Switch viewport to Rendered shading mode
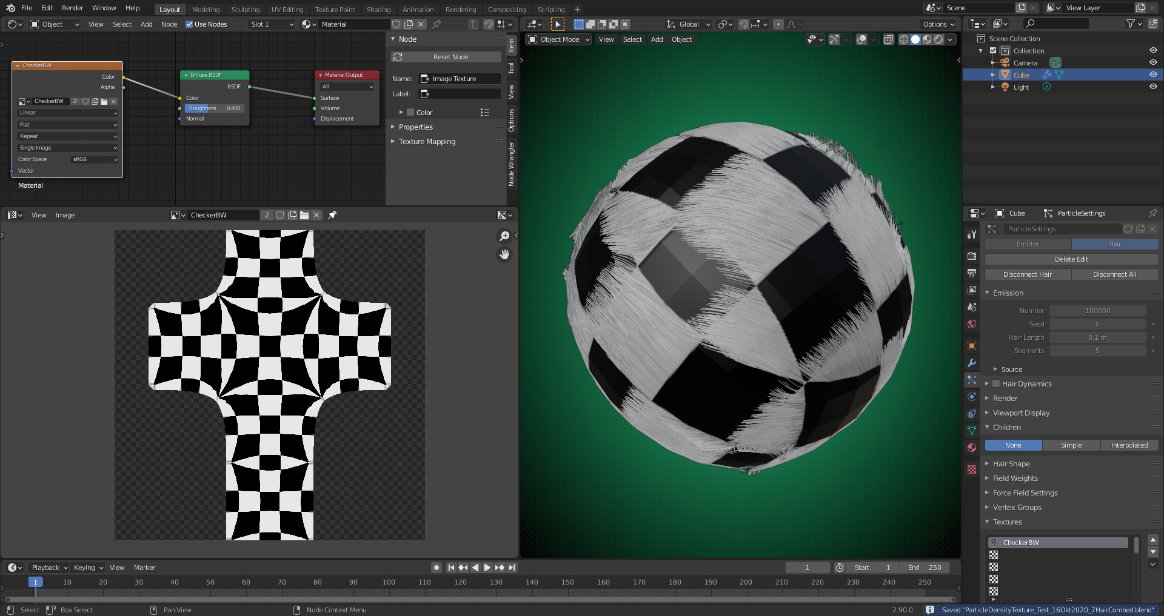Image resolution: width=1164 pixels, height=616 pixels. [x=938, y=39]
